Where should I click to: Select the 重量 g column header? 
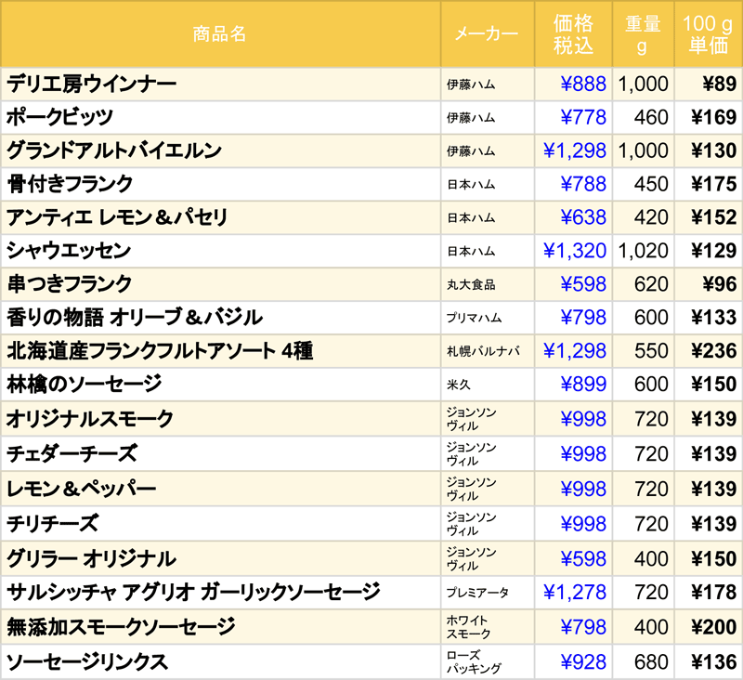[643, 34]
